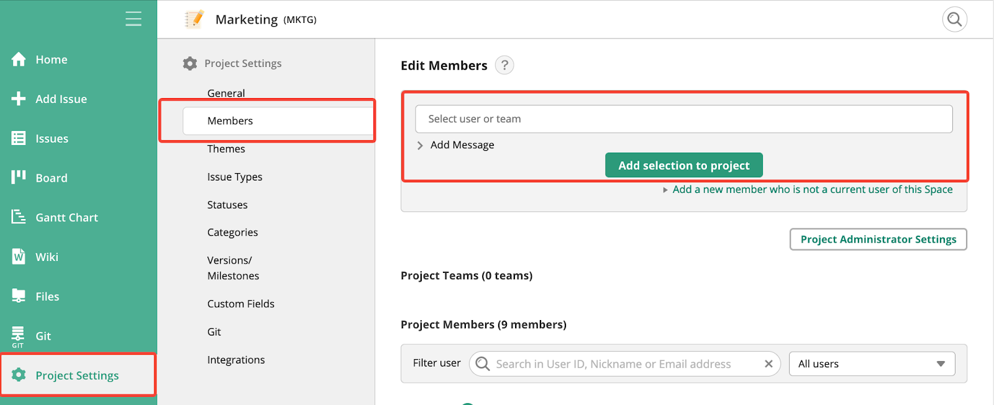Click the Add Issue plus icon

point(19,99)
